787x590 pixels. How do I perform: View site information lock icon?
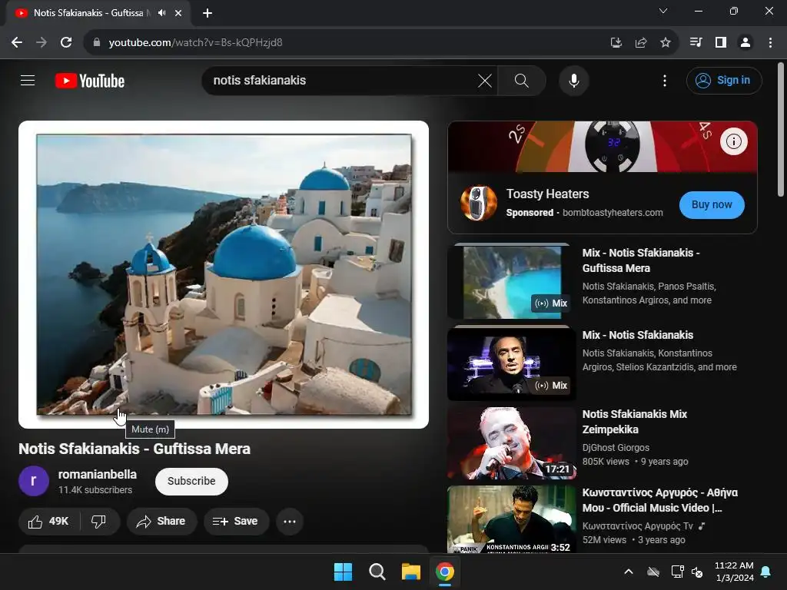point(96,42)
